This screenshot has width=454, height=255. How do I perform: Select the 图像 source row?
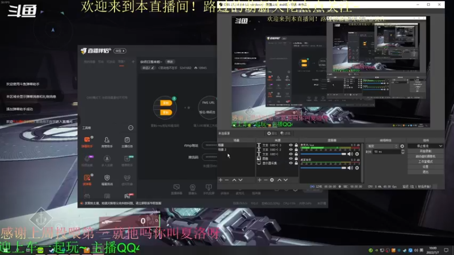pyautogui.click(x=278, y=159)
